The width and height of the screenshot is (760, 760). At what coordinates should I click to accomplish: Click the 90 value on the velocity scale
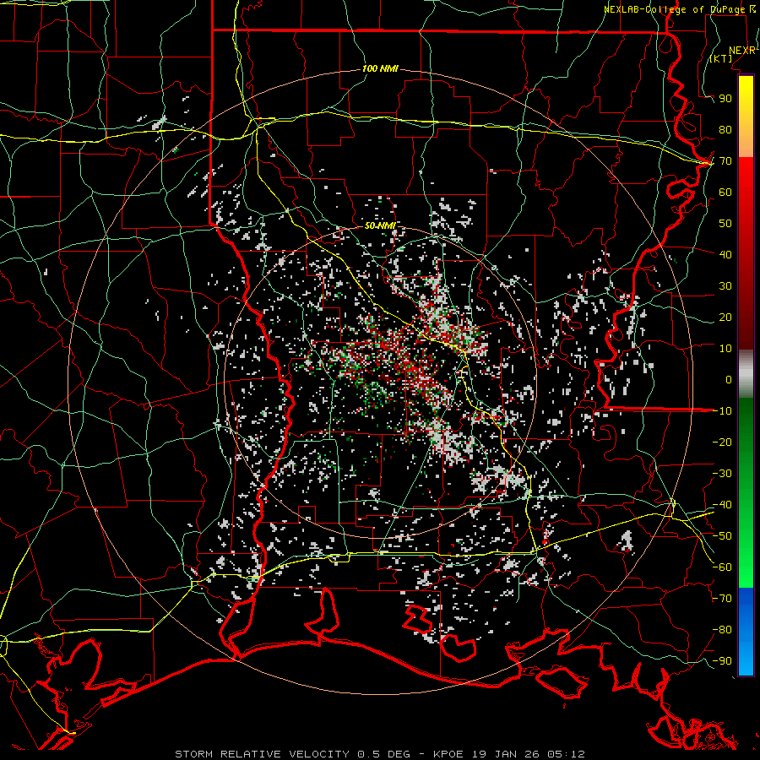click(725, 99)
